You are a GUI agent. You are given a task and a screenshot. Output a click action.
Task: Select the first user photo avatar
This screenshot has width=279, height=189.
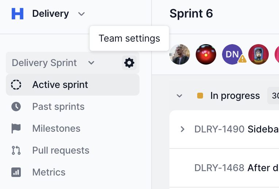[180, 54]
